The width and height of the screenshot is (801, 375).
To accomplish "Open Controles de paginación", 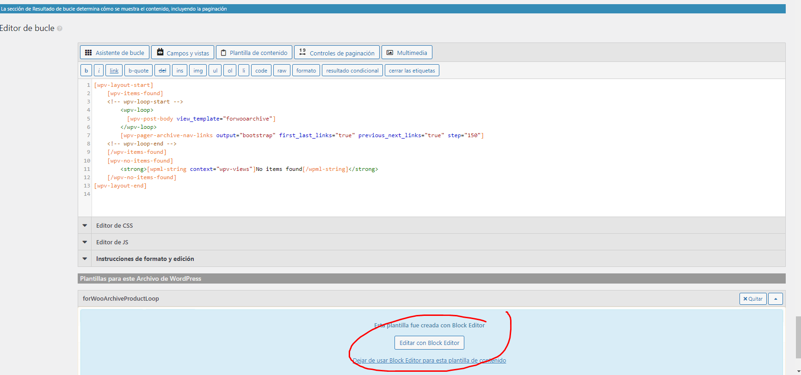I will click(337, 53).
